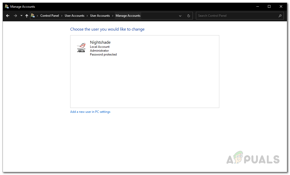The height and width of the screenshot is (175, 290).
Task: Refresh the Manage Accounts page
Action: [189, 16]
